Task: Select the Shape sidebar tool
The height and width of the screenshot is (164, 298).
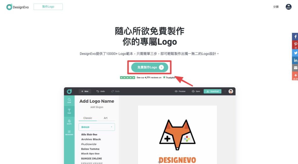Action: pos(69,122)
